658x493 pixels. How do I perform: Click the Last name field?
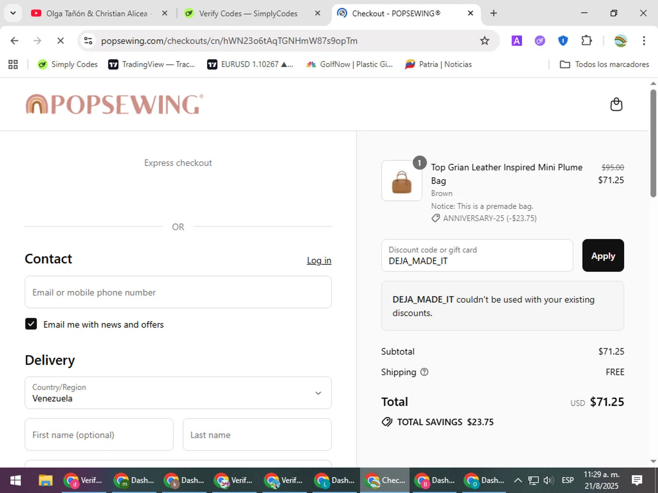[257, 435]
